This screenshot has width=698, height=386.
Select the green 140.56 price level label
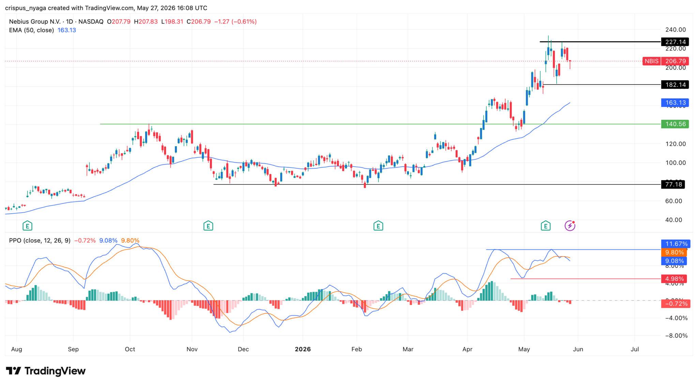point(675,124)
